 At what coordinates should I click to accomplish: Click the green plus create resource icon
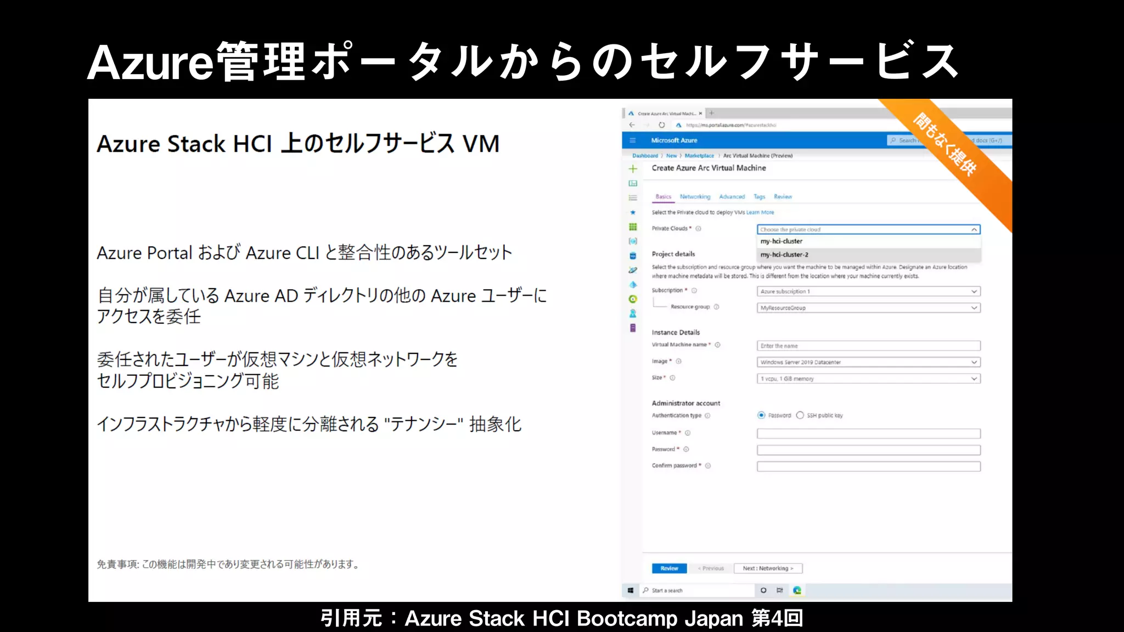click(633, 168)
